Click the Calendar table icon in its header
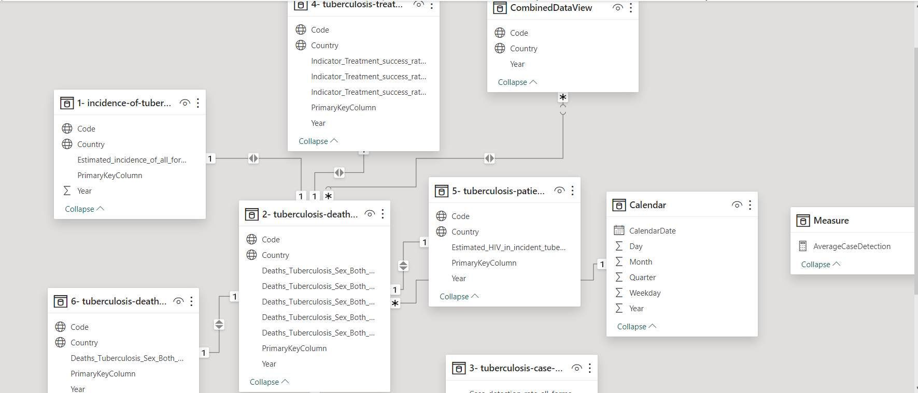Screen dimensions: 918x393 pyautogui.click(x=619, y=205)
